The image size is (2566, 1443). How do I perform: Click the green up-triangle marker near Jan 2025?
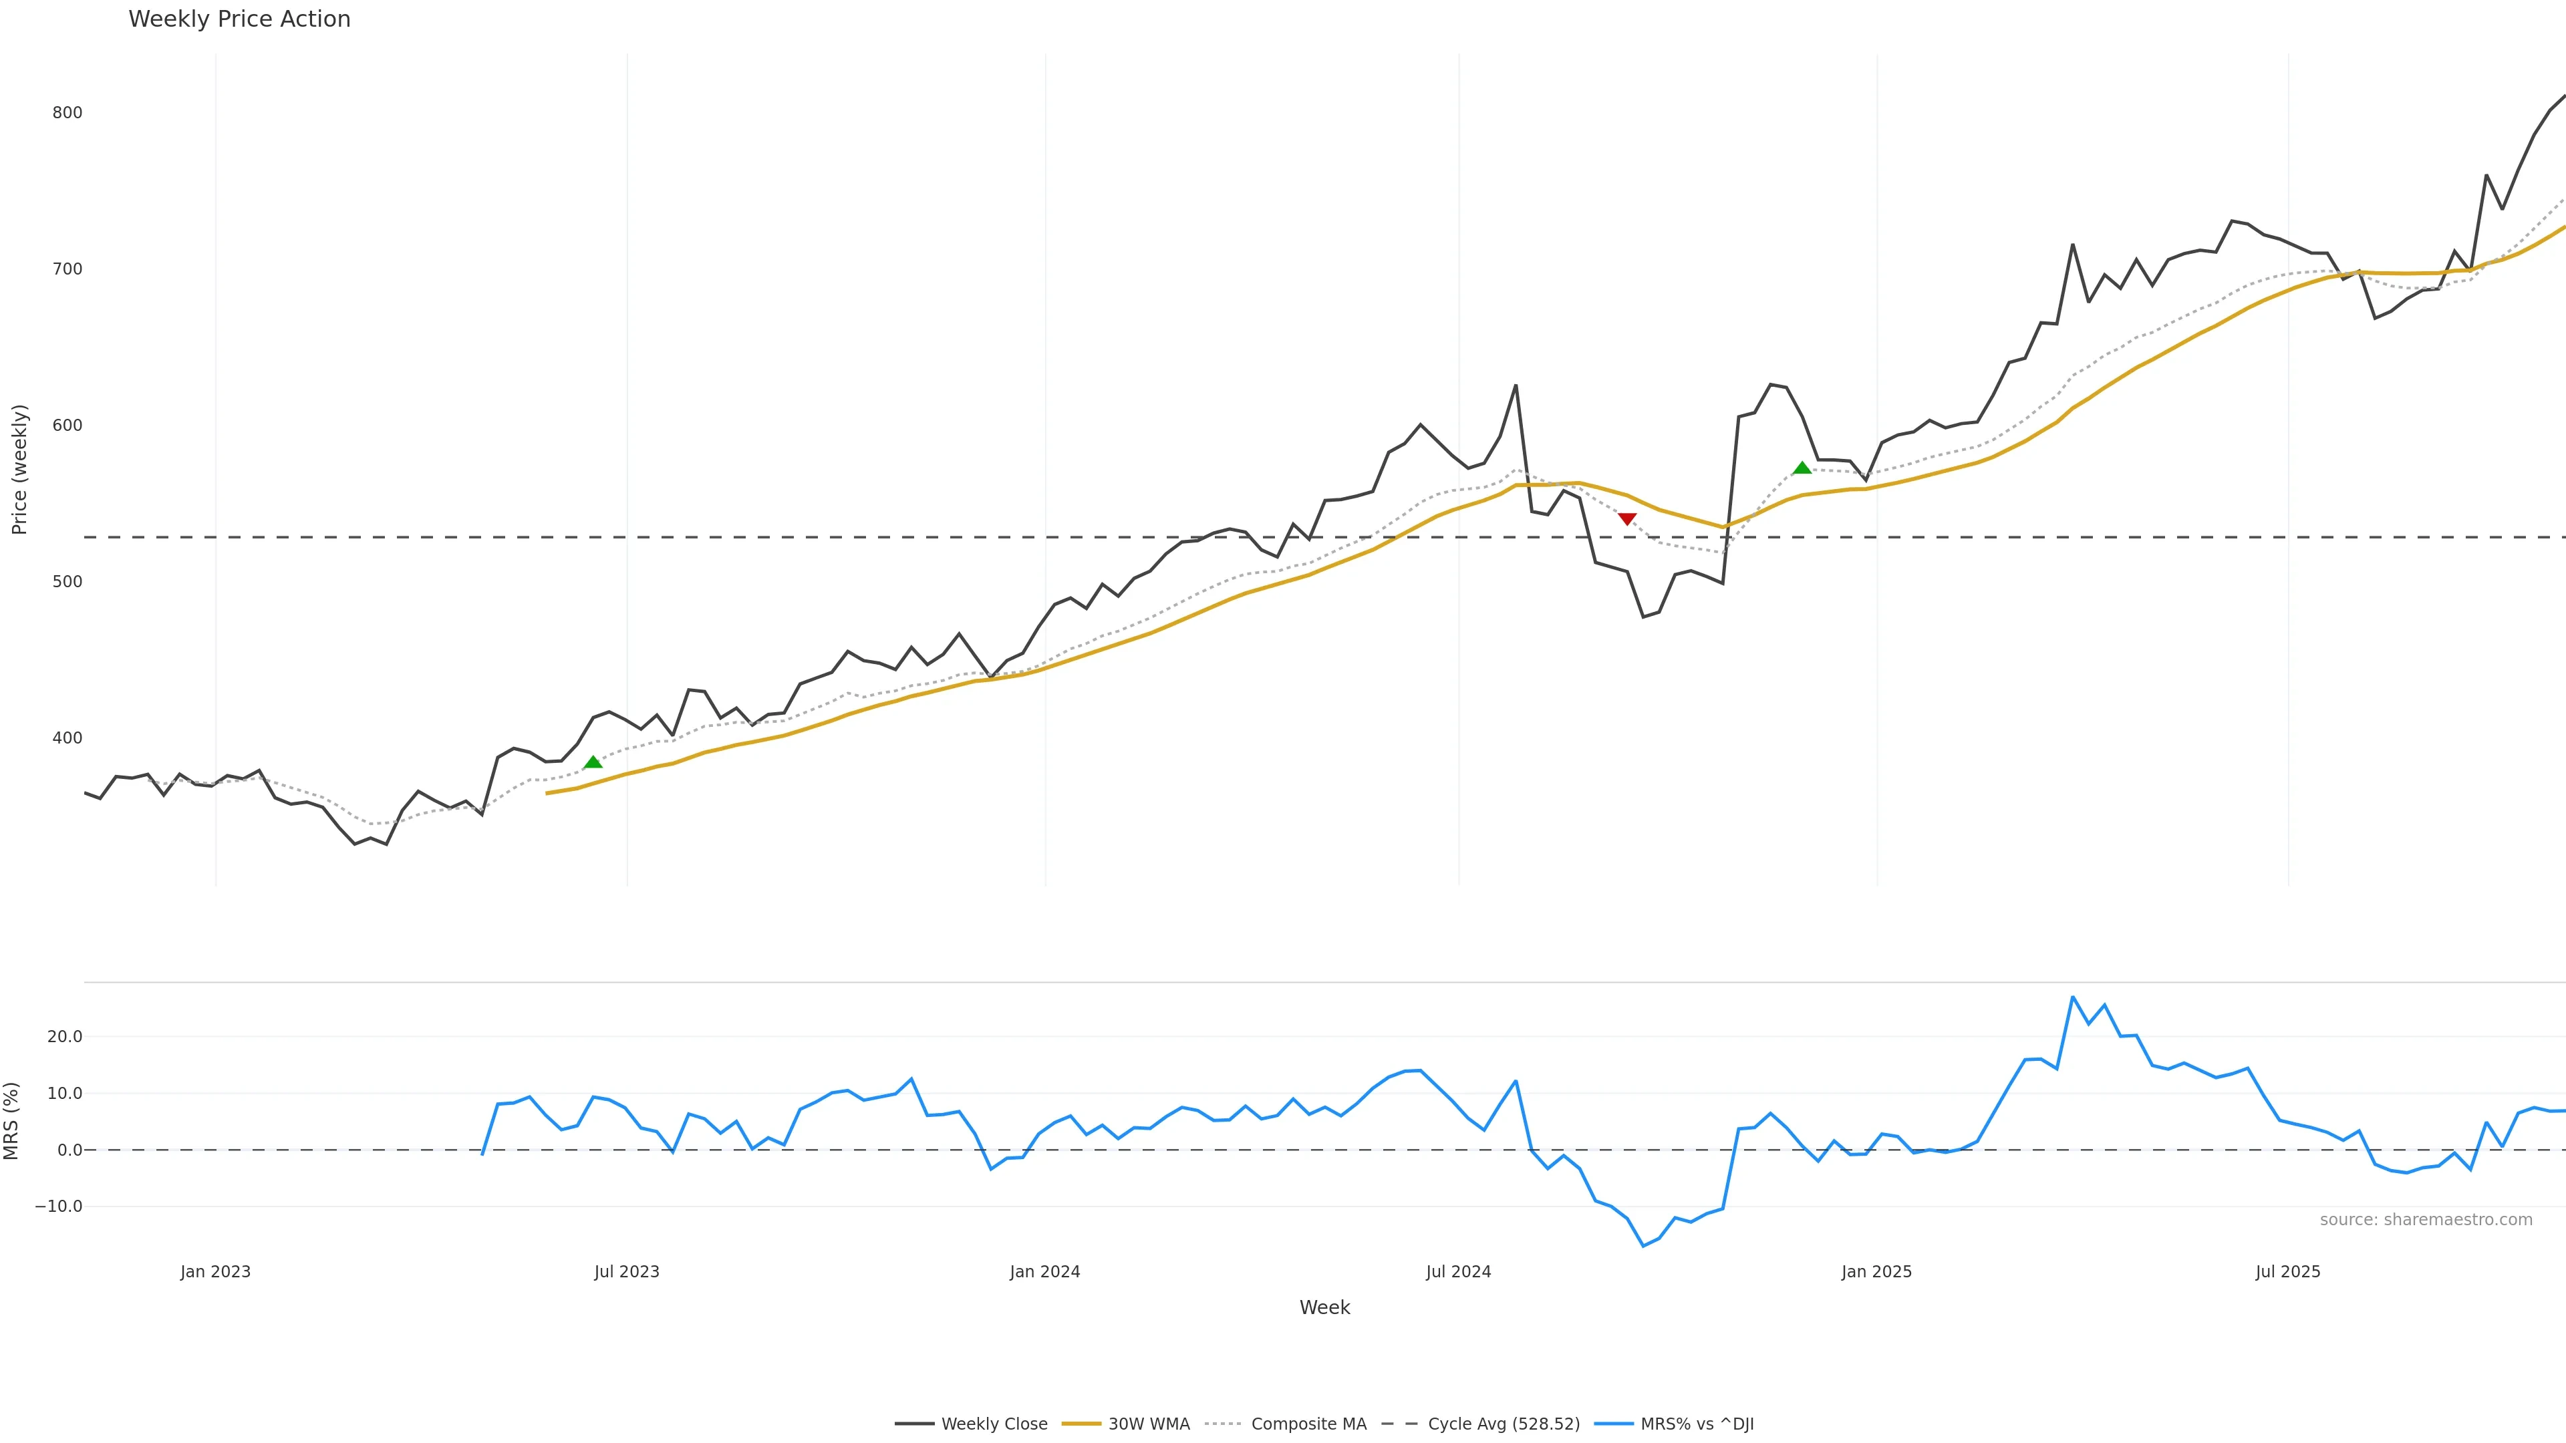(x=1802, y=468)
